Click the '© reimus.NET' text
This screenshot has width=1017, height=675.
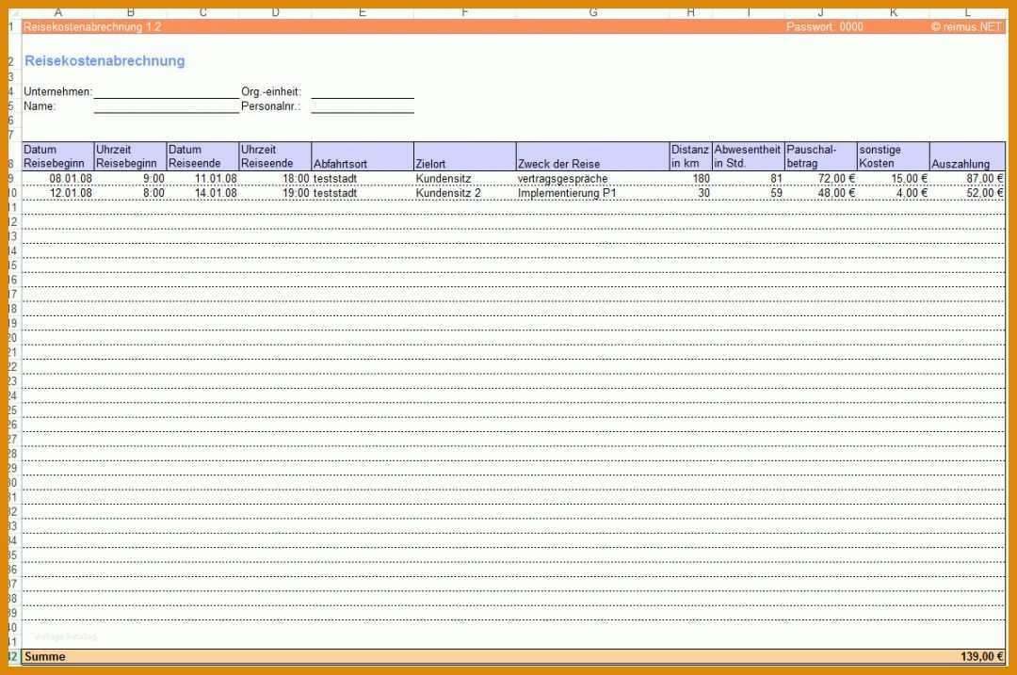pos(966,26)
